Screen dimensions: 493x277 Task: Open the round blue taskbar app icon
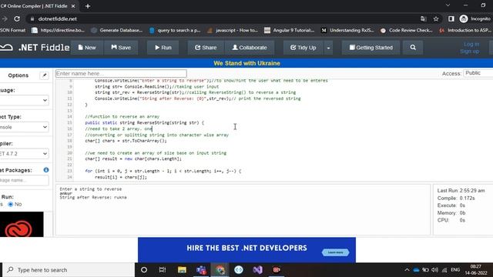tap(239, 270)
